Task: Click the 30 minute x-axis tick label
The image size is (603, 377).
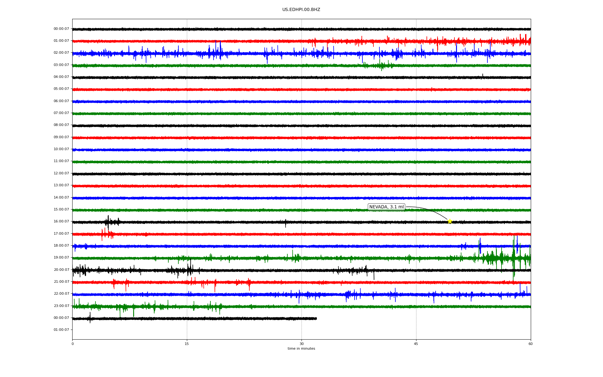Action: (x=301, y=344)
